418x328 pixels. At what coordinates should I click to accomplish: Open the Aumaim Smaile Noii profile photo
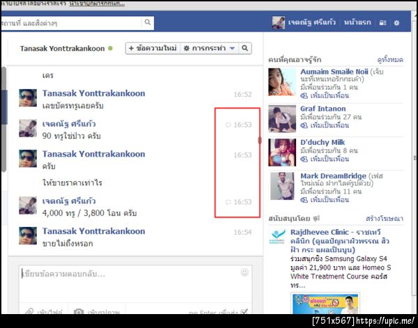pyautogui.click(x=282, y=81)
